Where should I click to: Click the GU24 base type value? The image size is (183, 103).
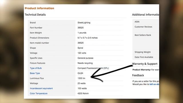(80, 73)
